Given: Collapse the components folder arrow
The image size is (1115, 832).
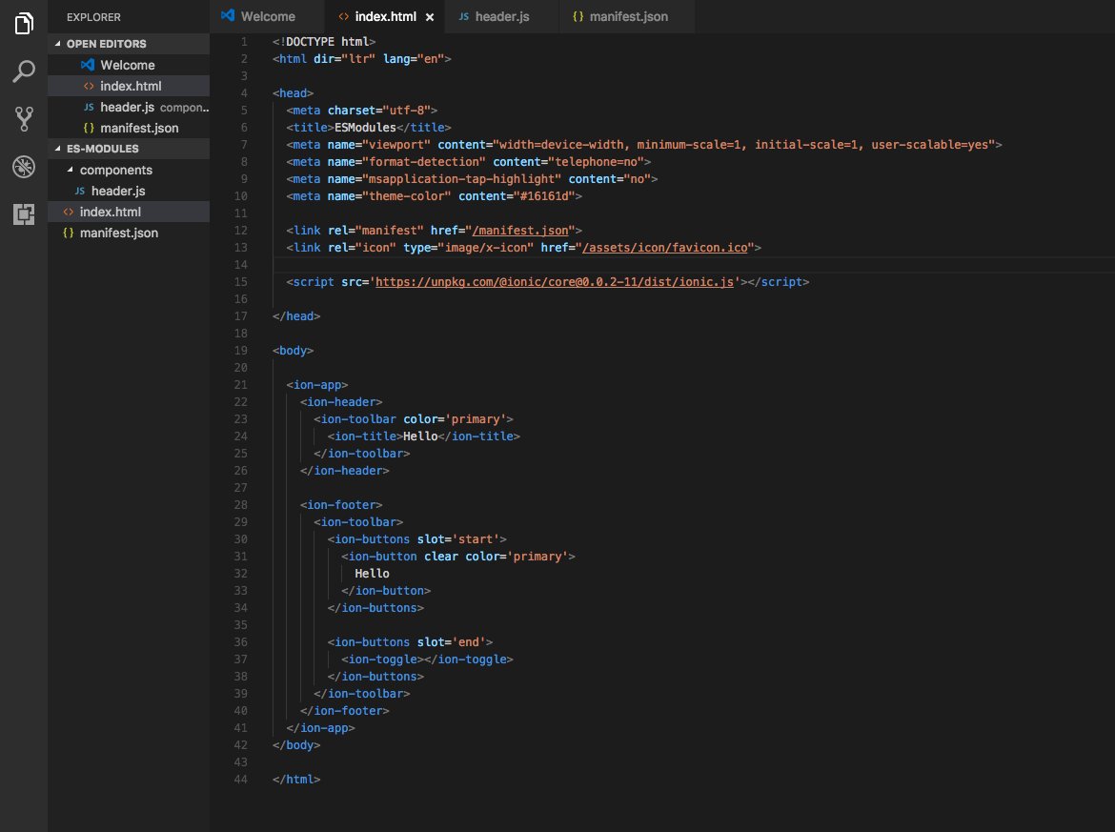Looking at the screenshot, I should [70, 170].
